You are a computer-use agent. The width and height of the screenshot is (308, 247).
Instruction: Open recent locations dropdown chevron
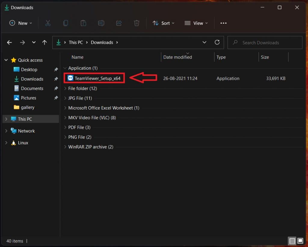coord(34,42)
